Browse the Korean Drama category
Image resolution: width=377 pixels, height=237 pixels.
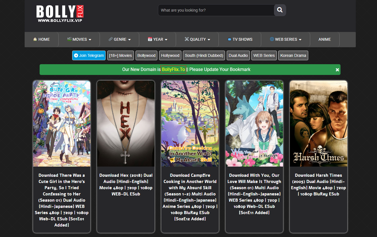point(293,55)
